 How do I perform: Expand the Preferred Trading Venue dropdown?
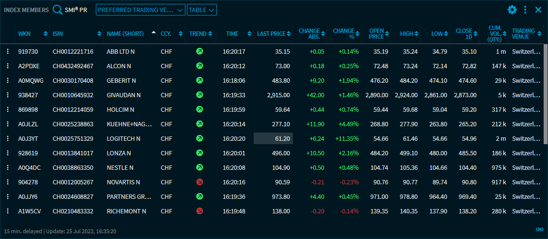[140, 10]
